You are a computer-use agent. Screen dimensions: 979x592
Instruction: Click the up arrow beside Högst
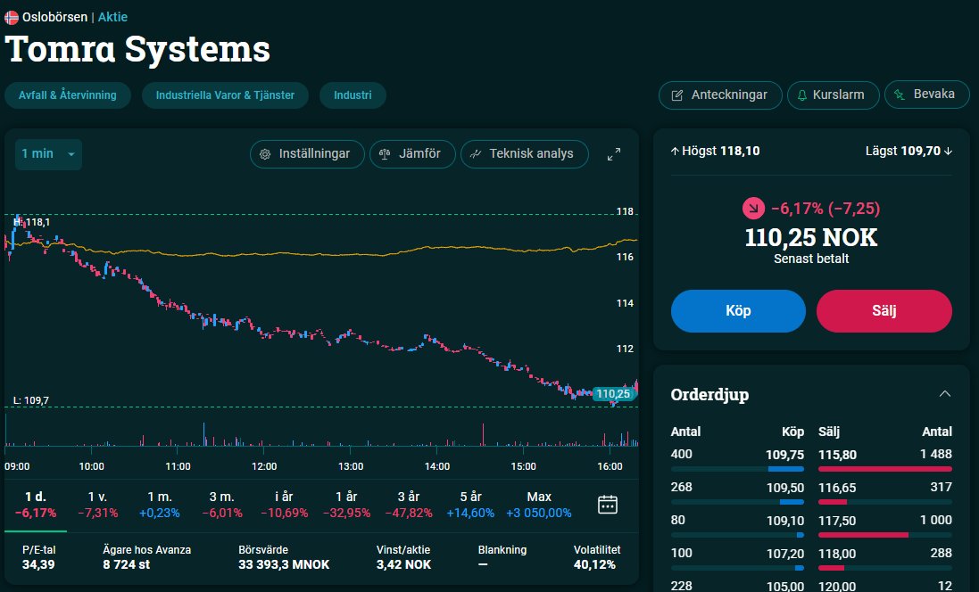(675, 151)
